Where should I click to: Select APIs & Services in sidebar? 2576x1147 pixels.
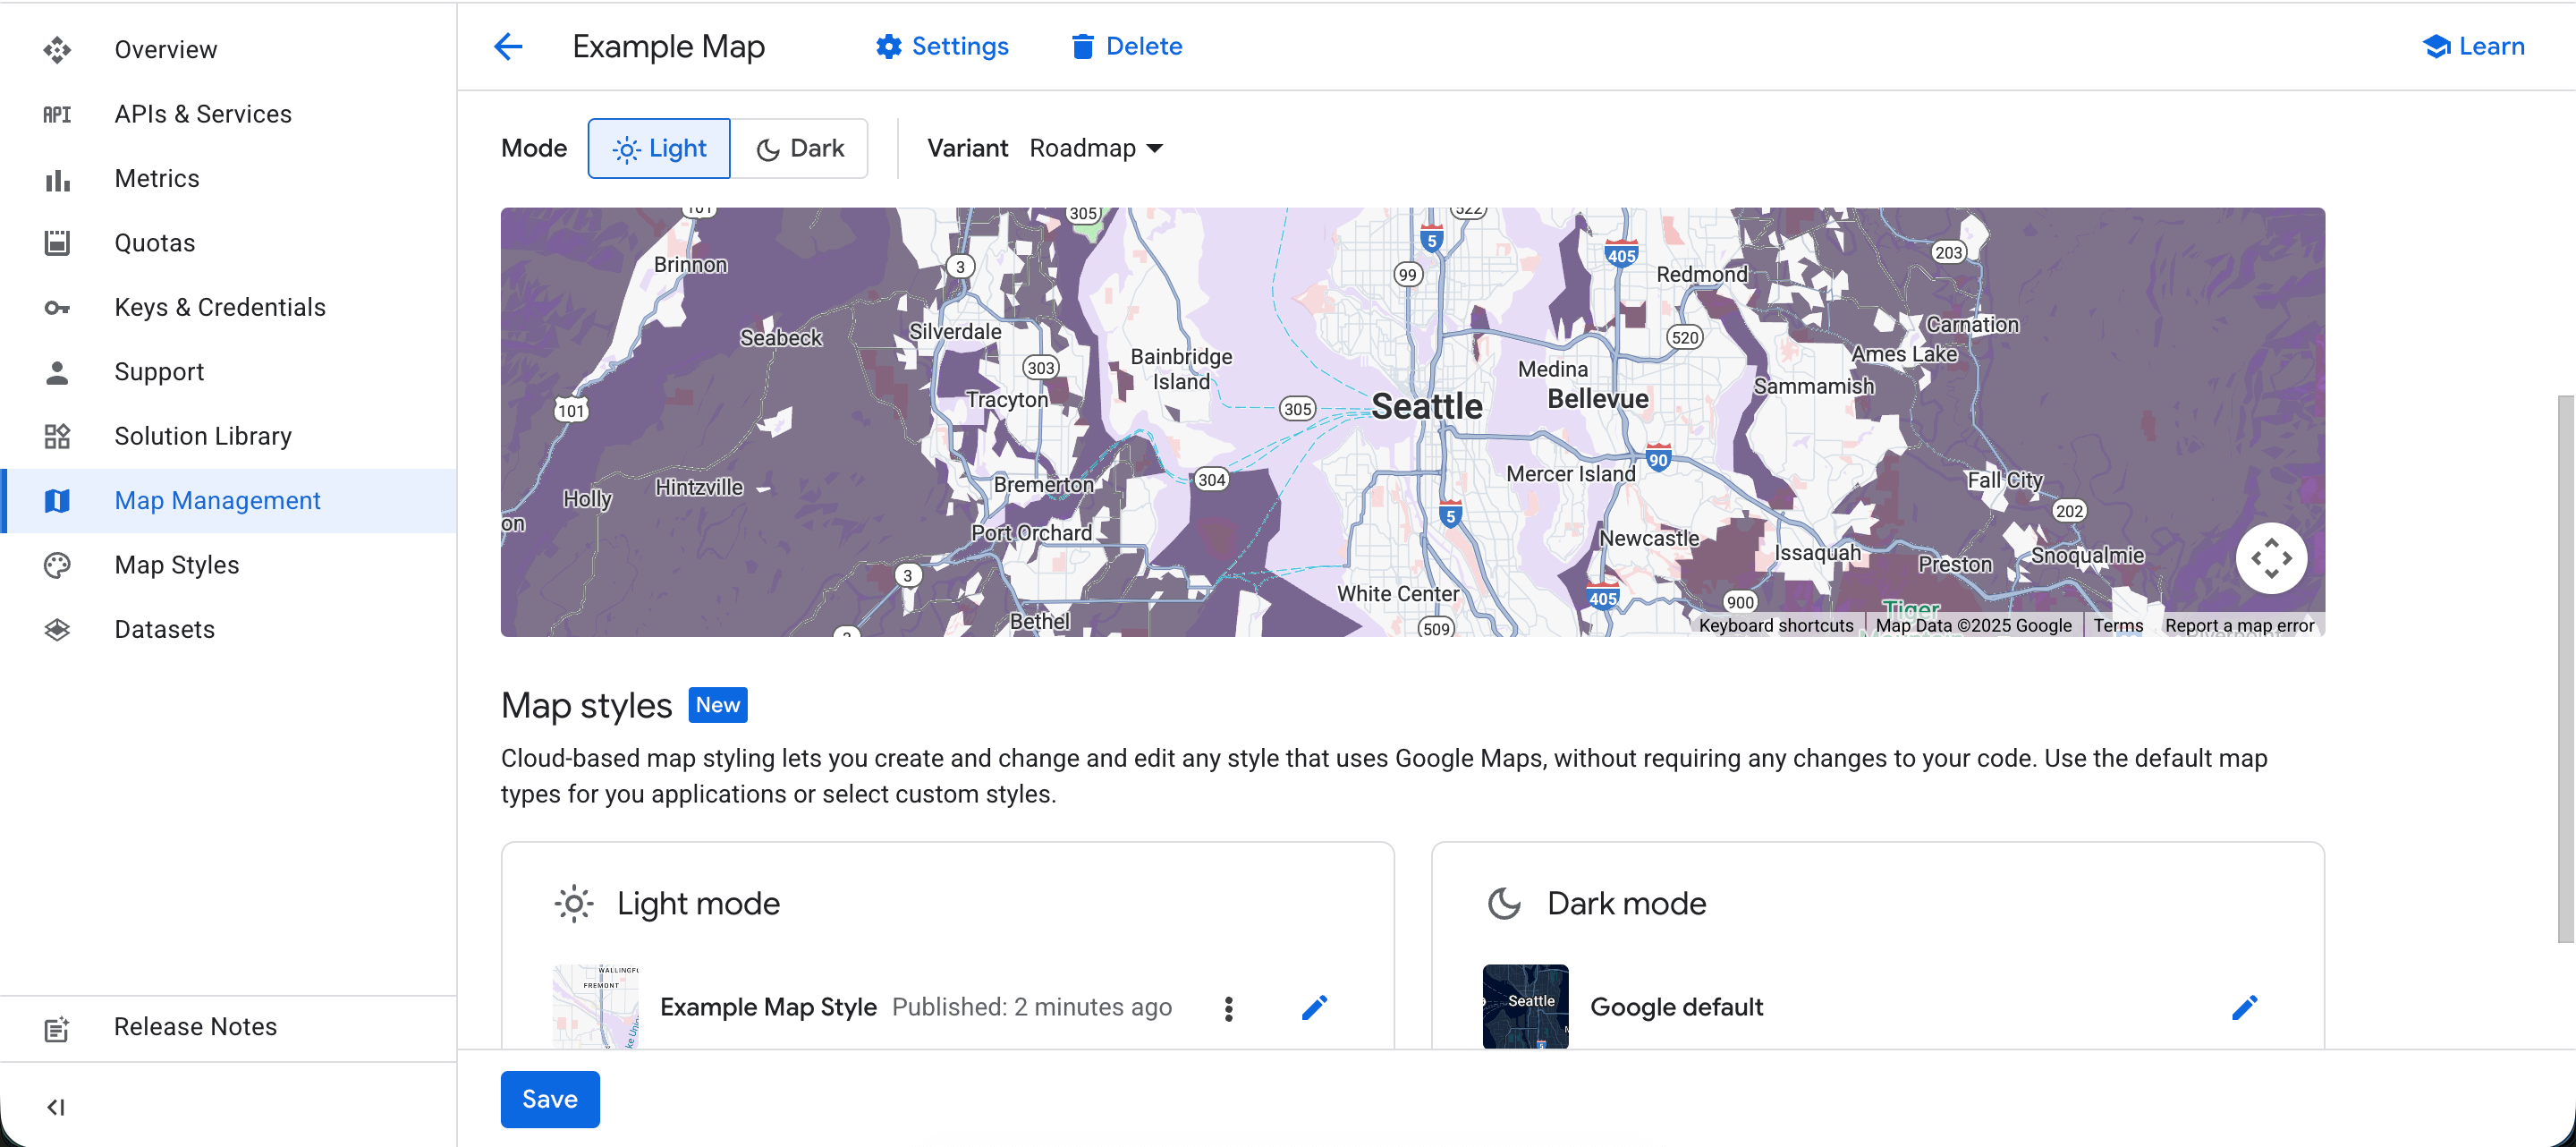click(x=202, y=113)
